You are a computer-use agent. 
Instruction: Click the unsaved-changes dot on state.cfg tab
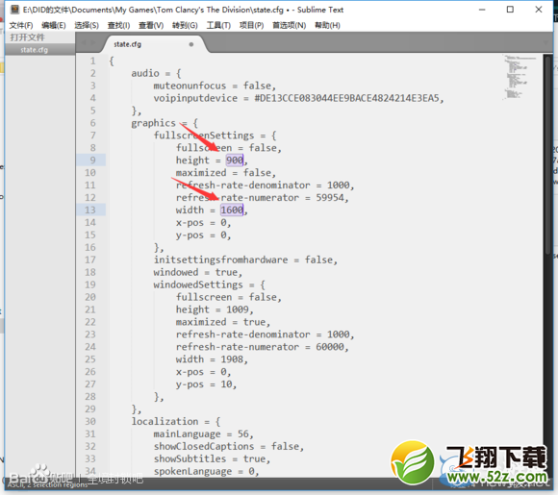(191, 44)
